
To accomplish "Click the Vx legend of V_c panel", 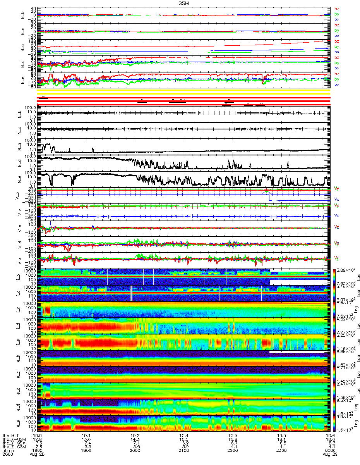I will click(x=336, y=215).
